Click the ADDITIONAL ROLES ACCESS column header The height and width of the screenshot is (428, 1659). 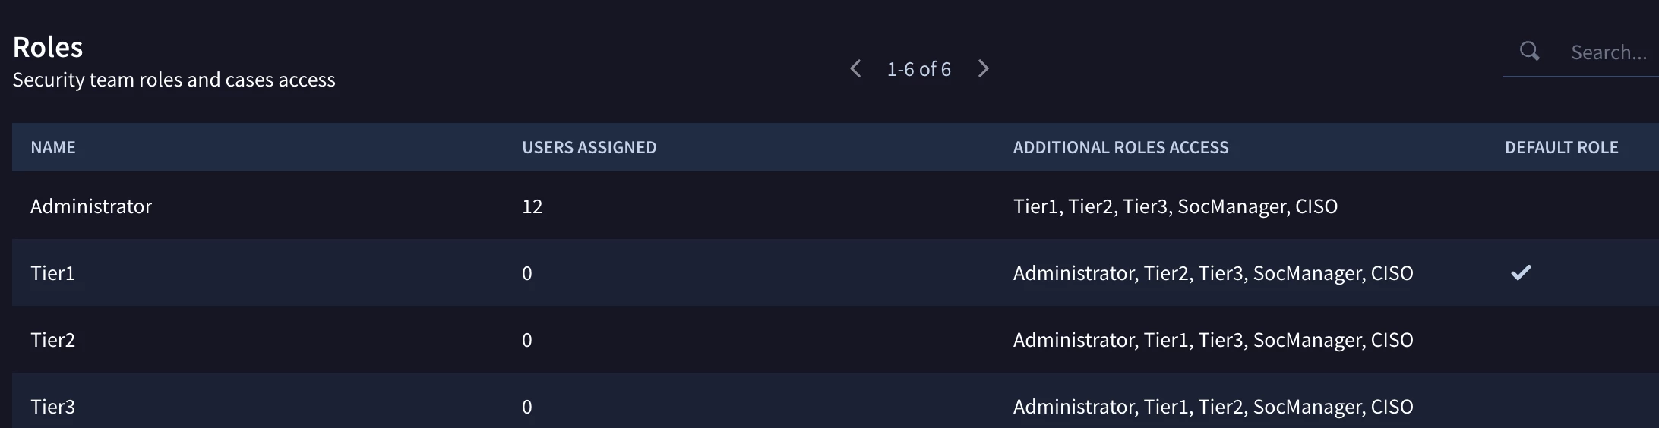click(1120, 147)
